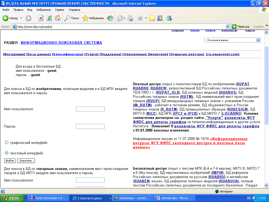Open Информационно-поисковая система link
The width and height of the screenshot is (269, 202).
coord(61,43)
